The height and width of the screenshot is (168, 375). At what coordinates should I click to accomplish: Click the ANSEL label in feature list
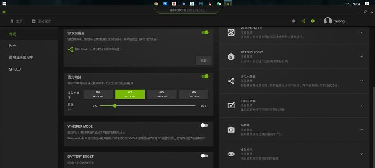pos(245,126)
